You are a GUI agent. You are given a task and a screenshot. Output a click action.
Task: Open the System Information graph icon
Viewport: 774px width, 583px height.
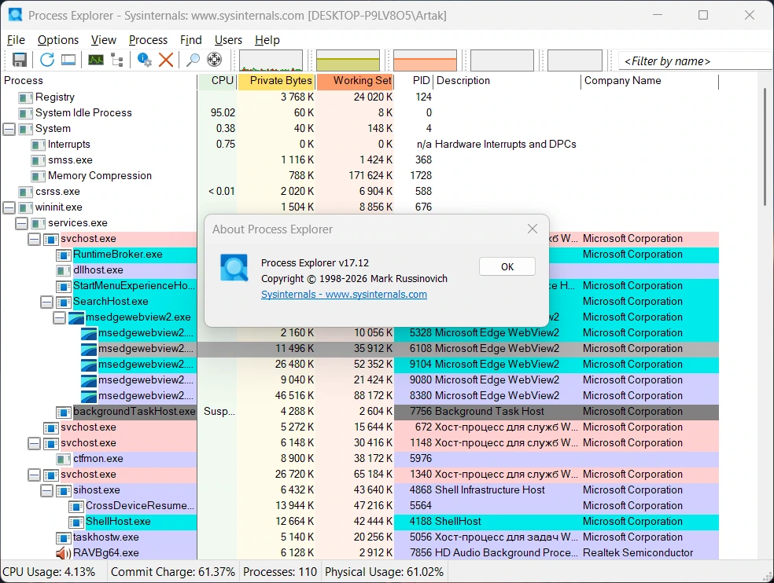(96, 60)
